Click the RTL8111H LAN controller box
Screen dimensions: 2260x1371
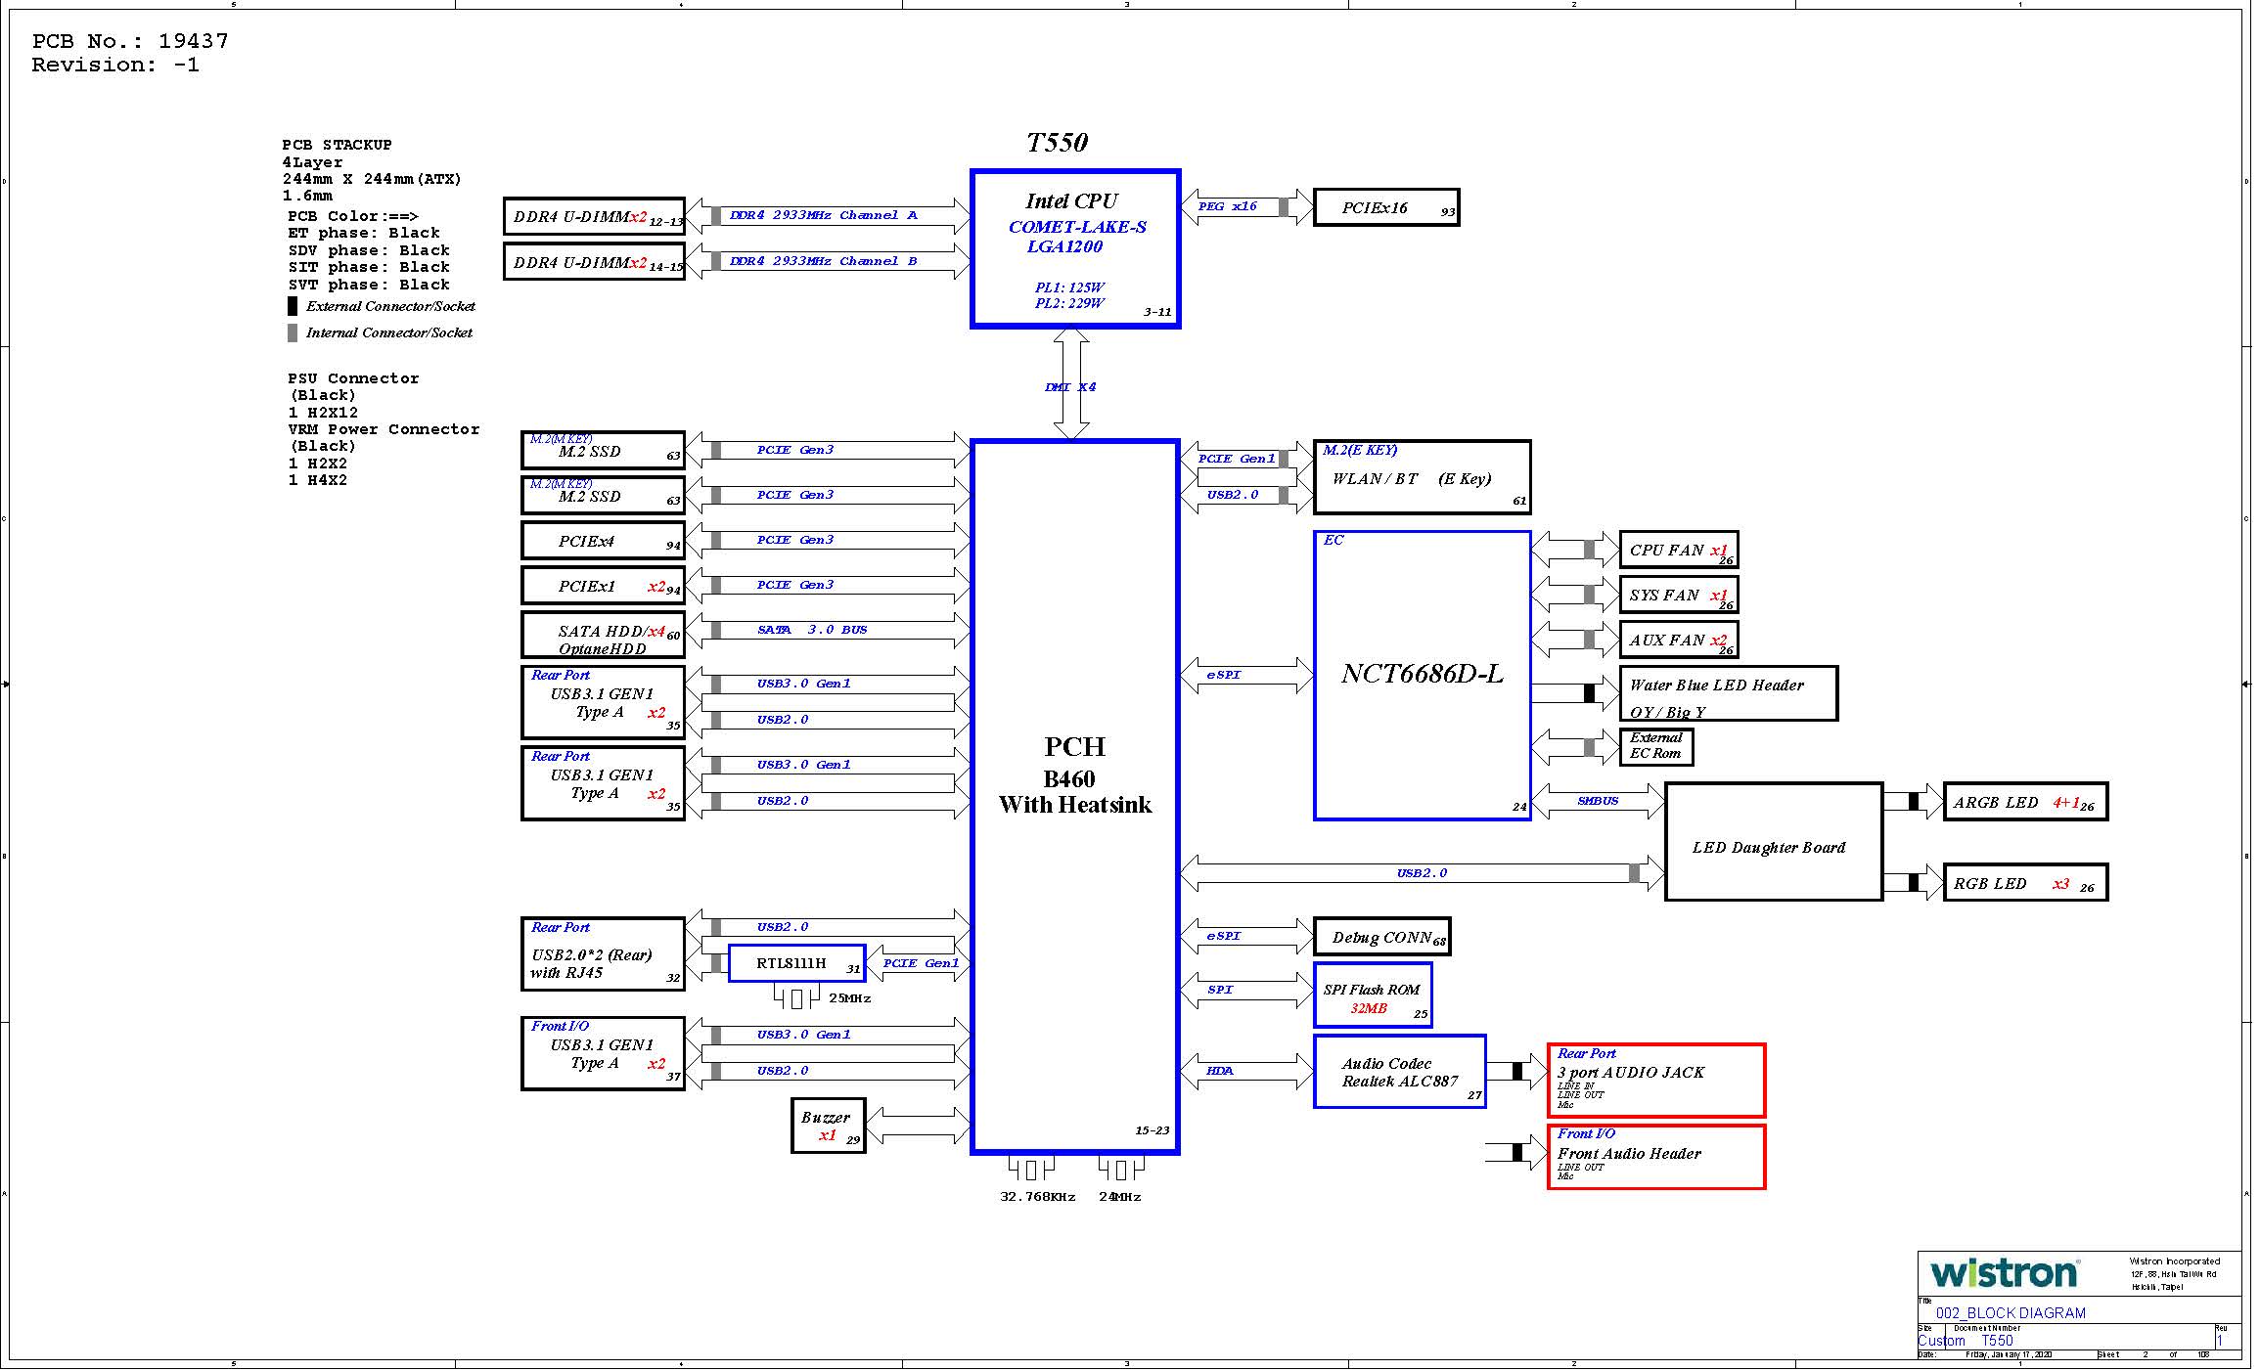(x=796, y=963)
